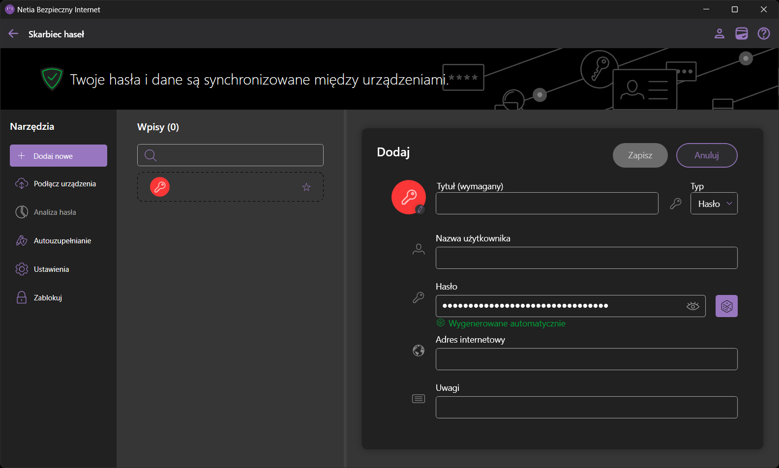Open the user account icon
This screenshot has height=468, width=779.
(719, 33)
